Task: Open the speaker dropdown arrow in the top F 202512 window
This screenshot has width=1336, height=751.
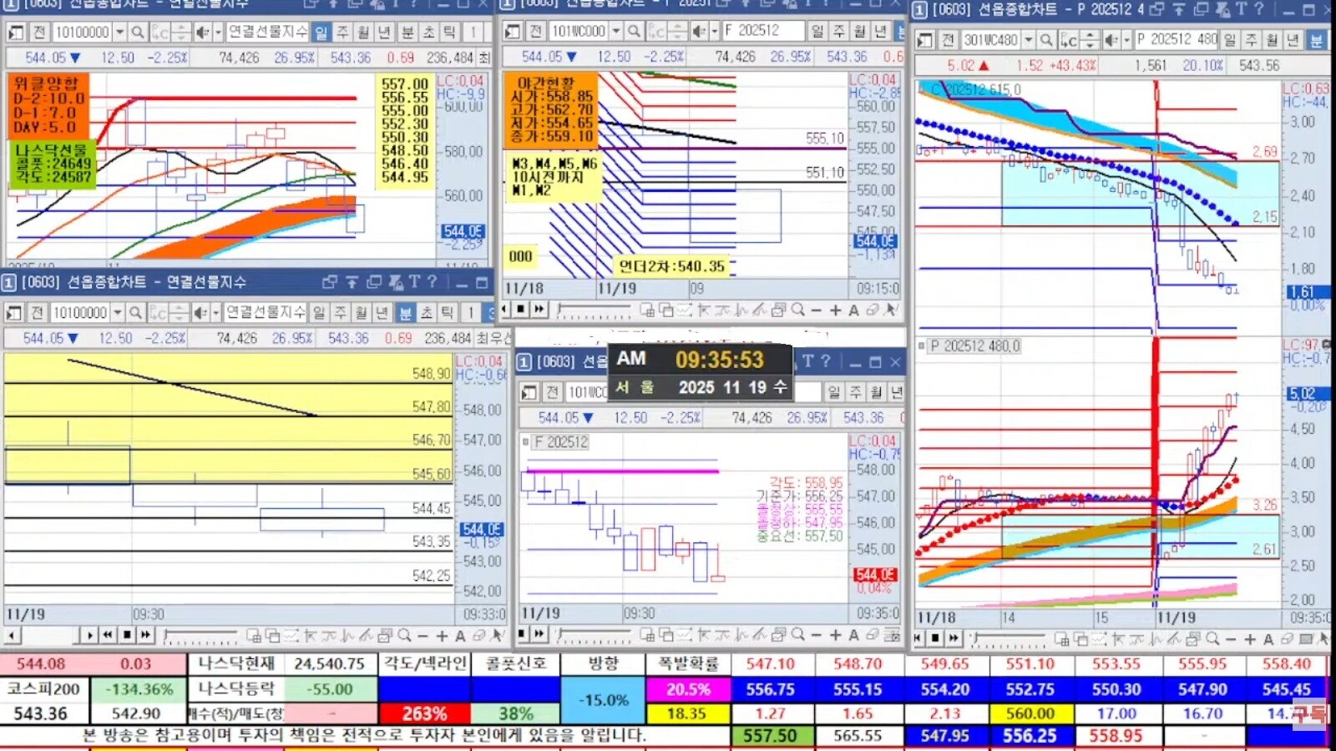Action: coord(715,32)
